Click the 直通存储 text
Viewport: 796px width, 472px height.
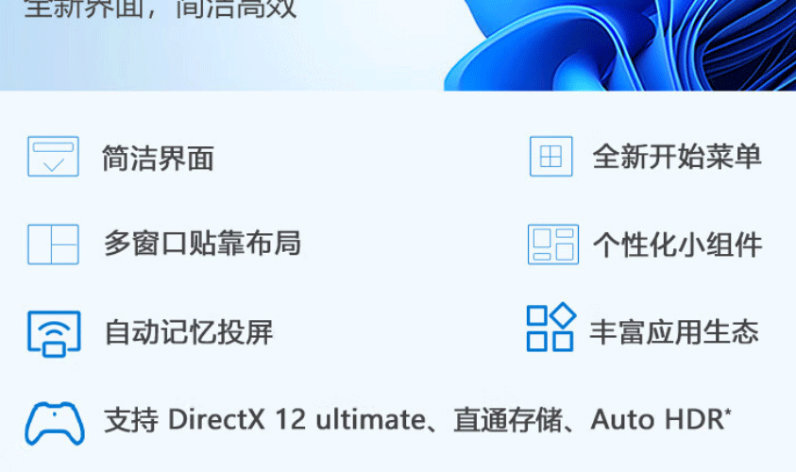tap(508, 420)
